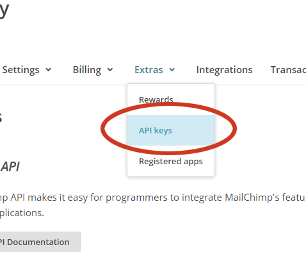Click the large page title letter at top
This screenshot has width=306, height=279.
[4, 10]
